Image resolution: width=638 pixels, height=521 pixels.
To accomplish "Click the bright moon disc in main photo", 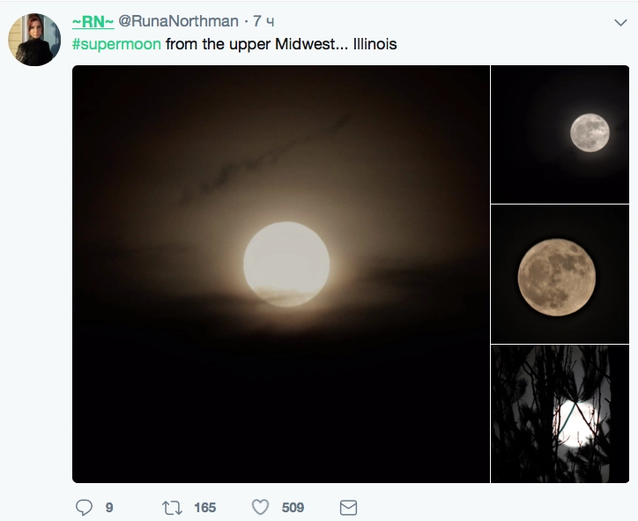I will pos(286,264).
